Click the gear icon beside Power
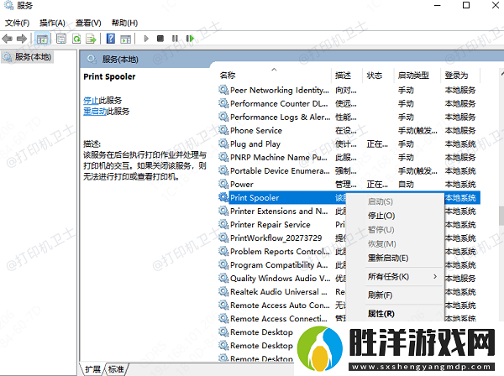 [x=223, y=185]
